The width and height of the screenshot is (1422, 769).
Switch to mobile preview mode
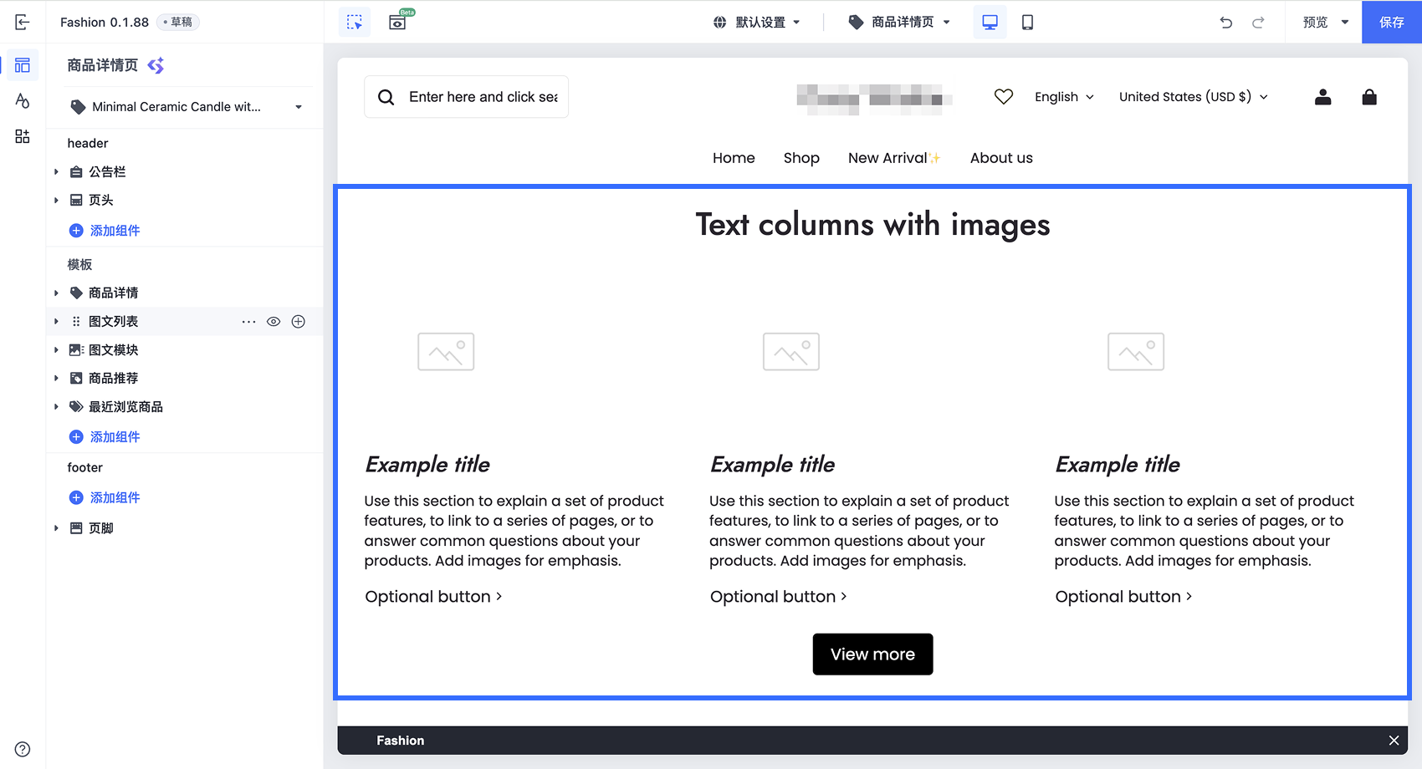[x=1028, y=22]
